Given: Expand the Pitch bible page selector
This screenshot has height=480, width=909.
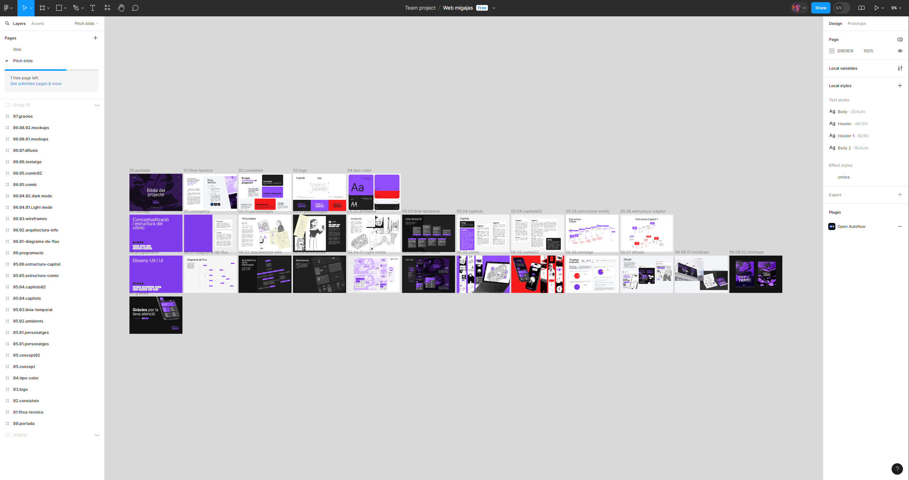Looking at the screenshot, I should (86, 23).
